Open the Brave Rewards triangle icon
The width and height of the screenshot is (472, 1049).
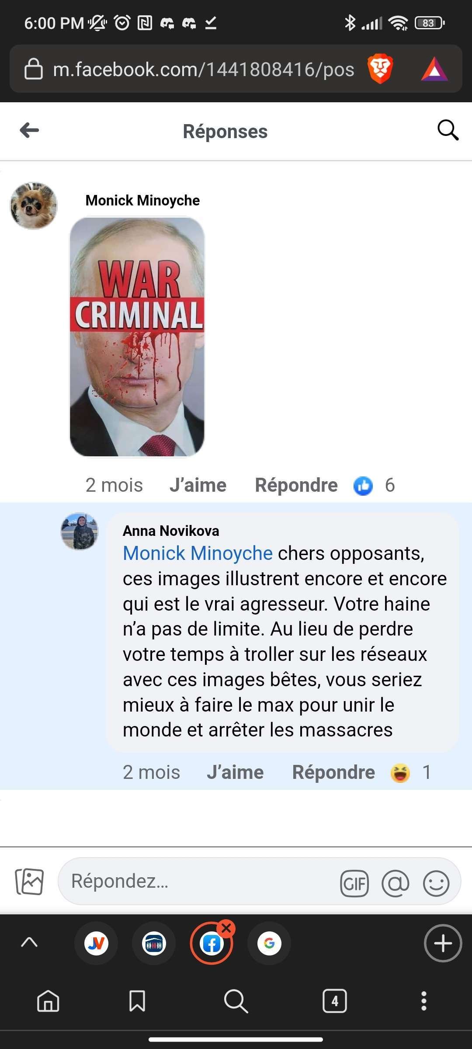434,69
